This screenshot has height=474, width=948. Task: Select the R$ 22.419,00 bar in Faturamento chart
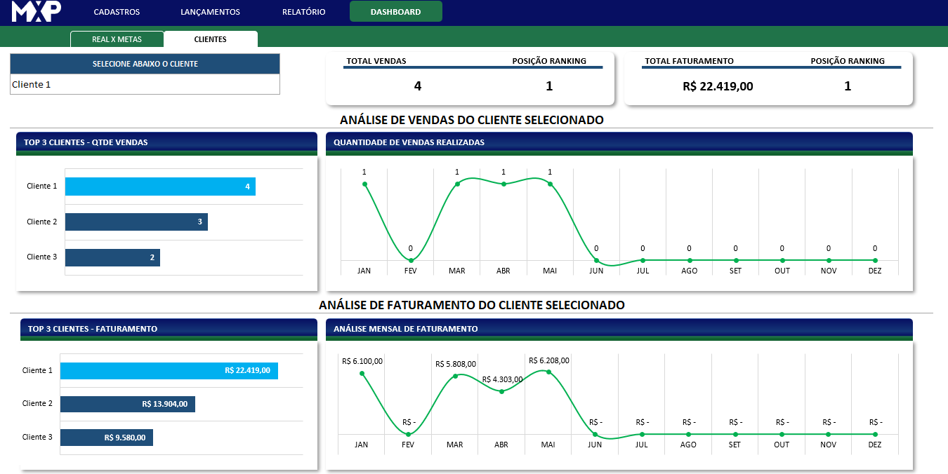(169, 371)
